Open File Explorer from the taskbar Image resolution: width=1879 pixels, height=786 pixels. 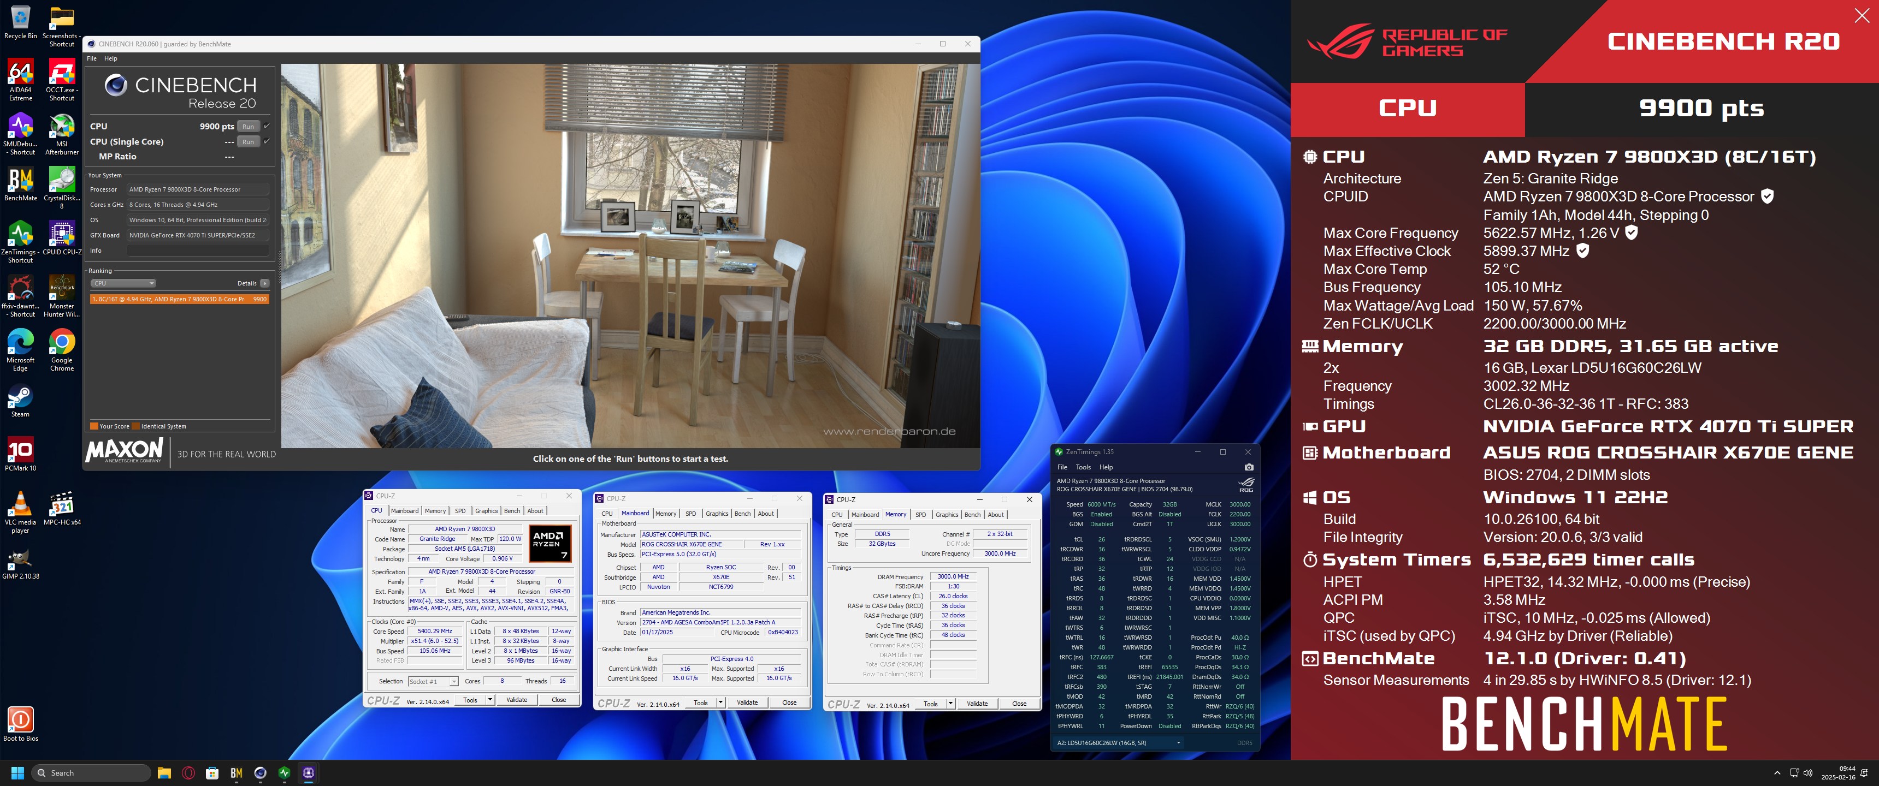point(164,773)
